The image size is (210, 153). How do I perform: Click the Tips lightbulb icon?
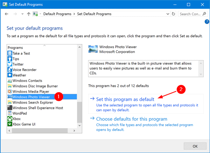point(10,59)
